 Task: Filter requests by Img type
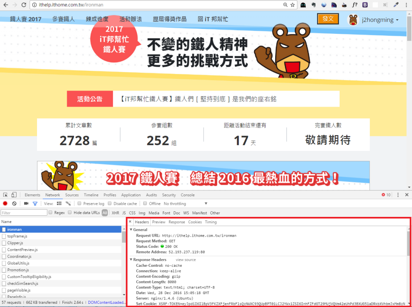pos(142,213)
